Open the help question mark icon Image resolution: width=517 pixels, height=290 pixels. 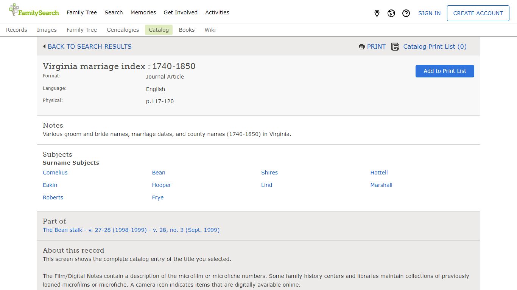click(406, 13)
